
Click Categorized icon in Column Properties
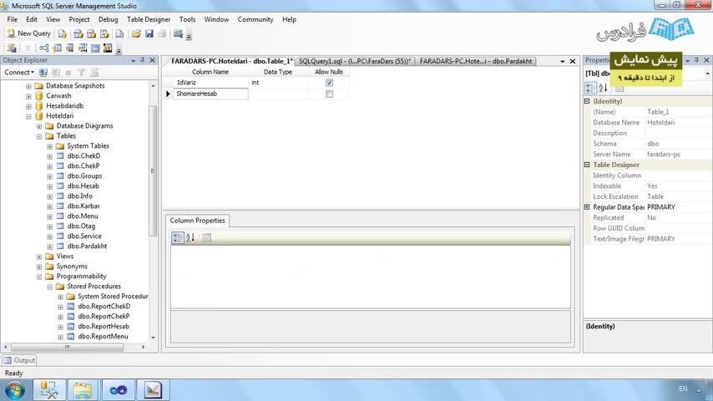click(178, 237)
